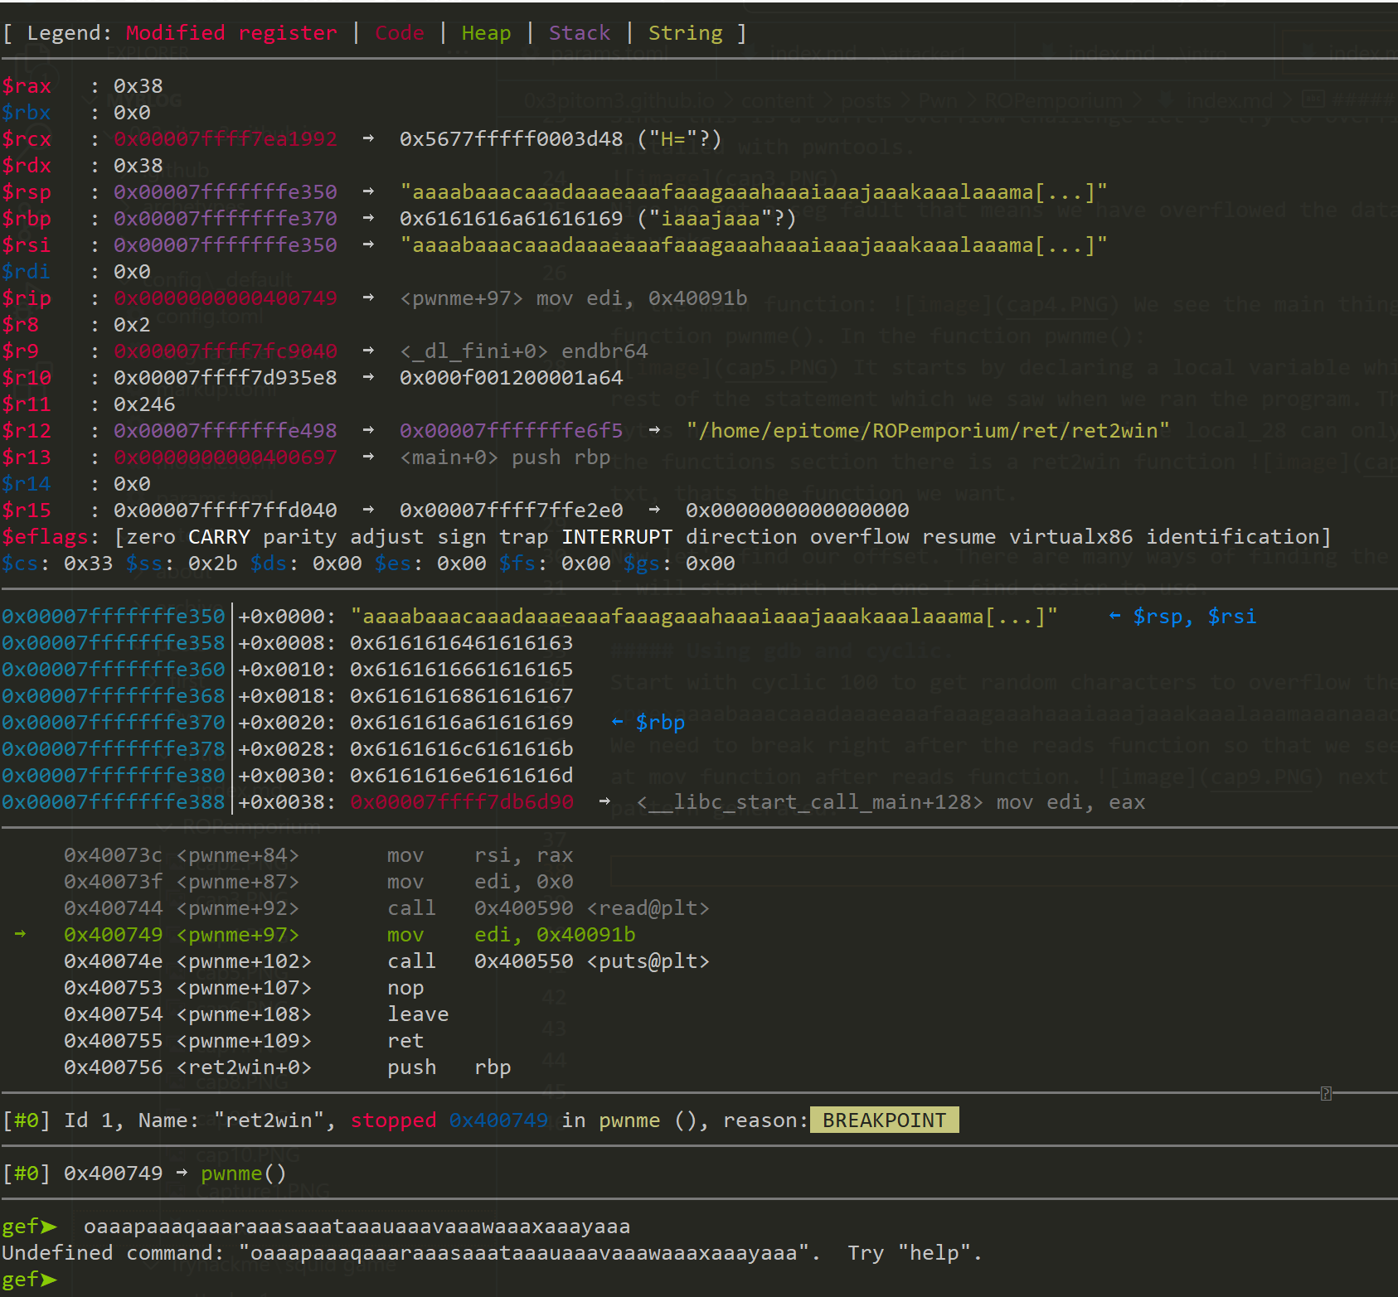Select the $rdi register name
The height and width of the screenshot is (1297, 1398).
coord(27,272)
